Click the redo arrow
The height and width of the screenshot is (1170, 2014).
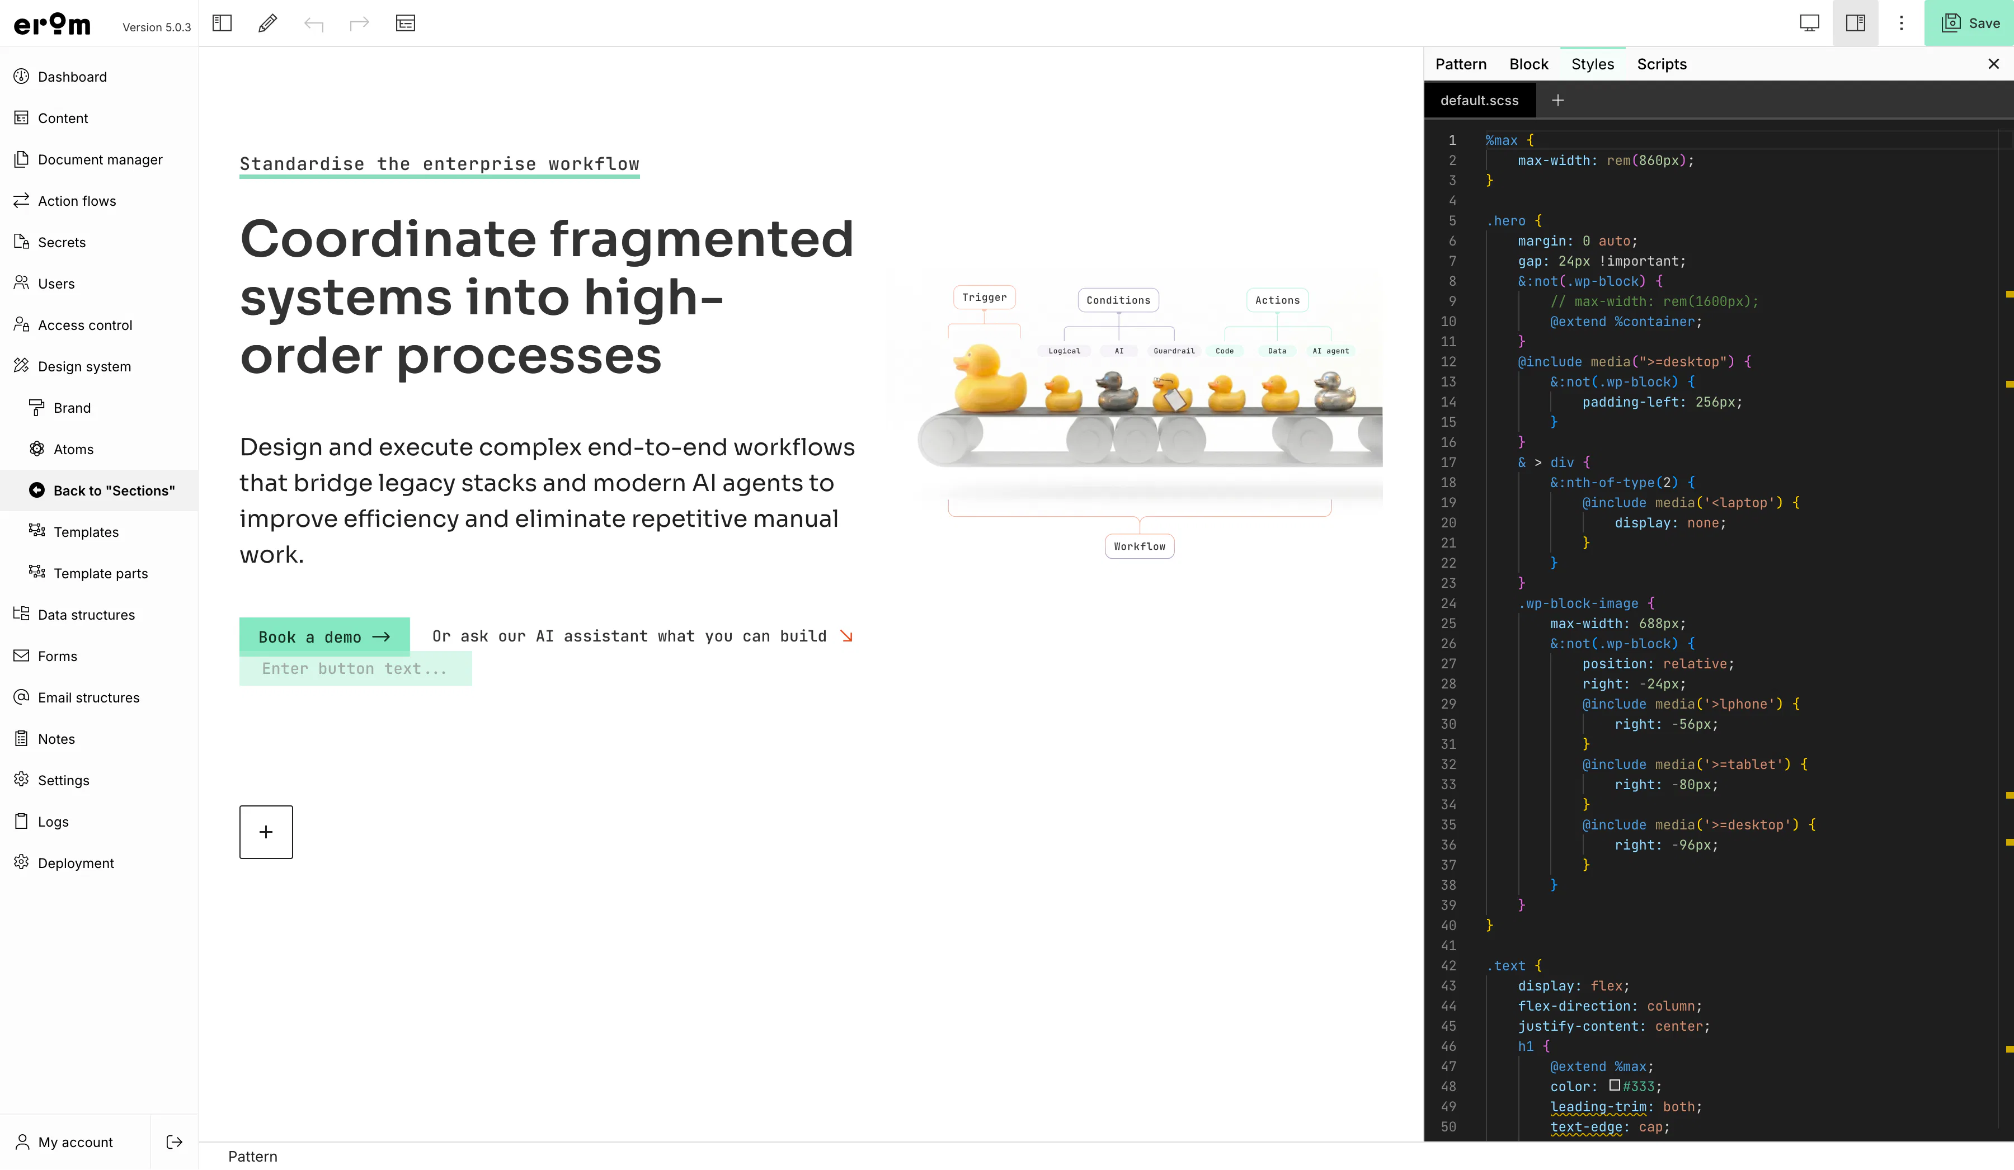pos(360,24)
